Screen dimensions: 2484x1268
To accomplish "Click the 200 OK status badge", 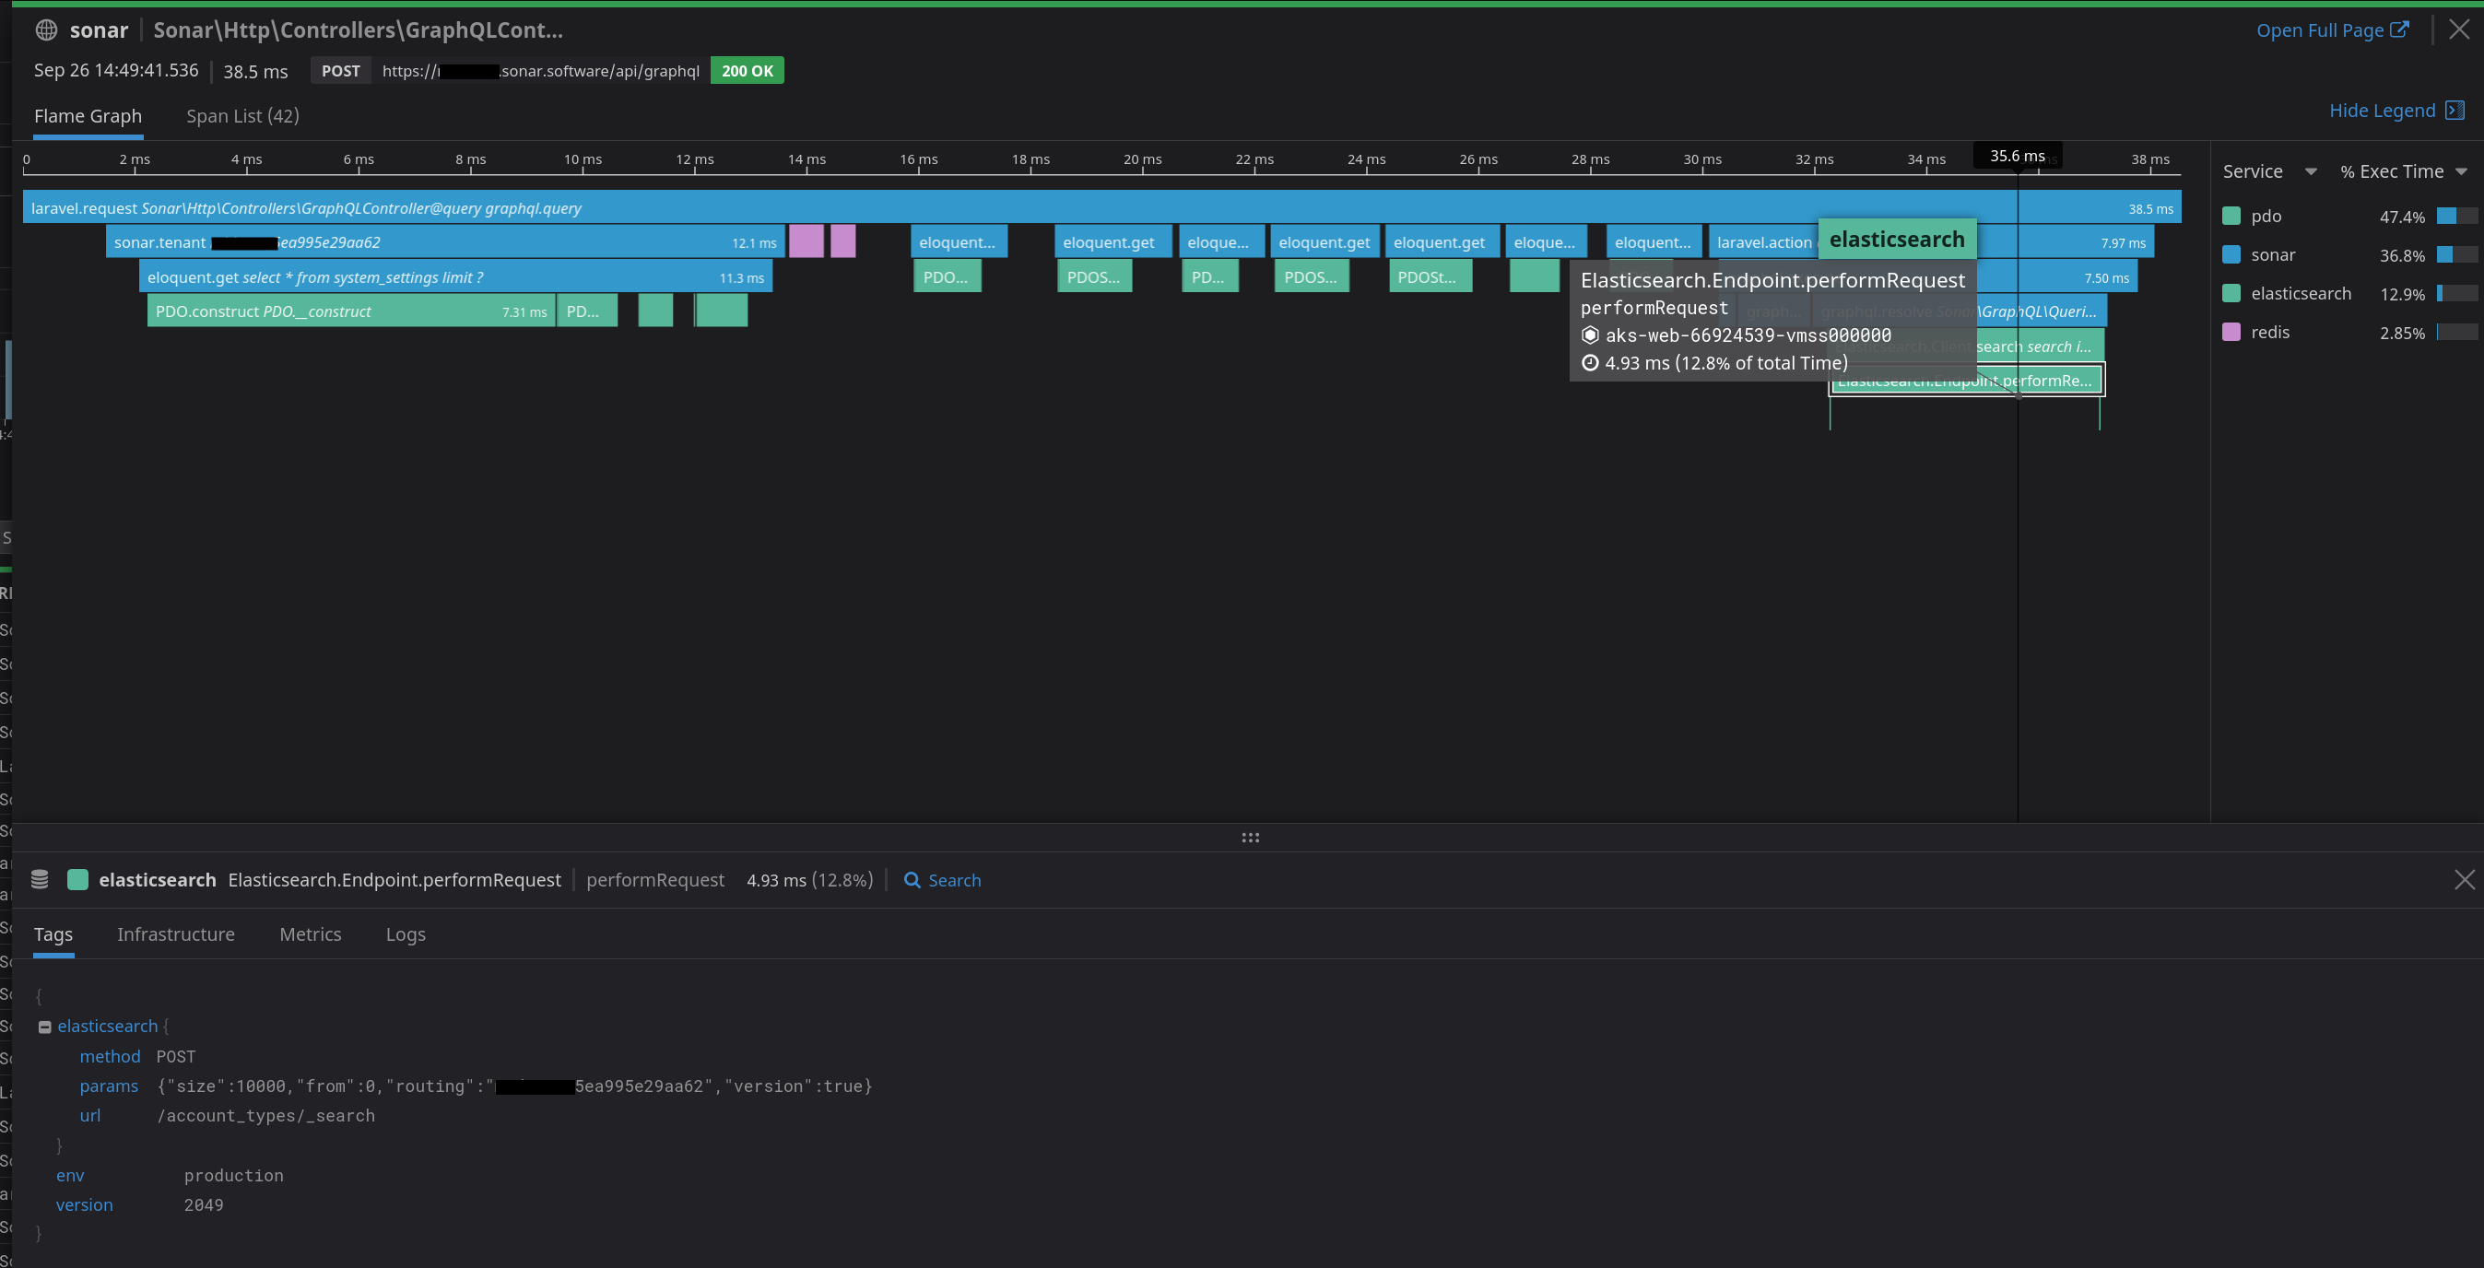I will (747, 70).
